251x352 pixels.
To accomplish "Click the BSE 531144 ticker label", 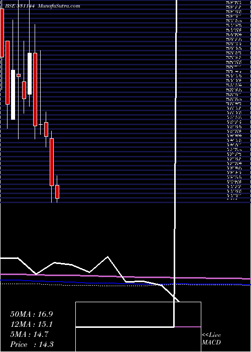I will coord(20,6).
